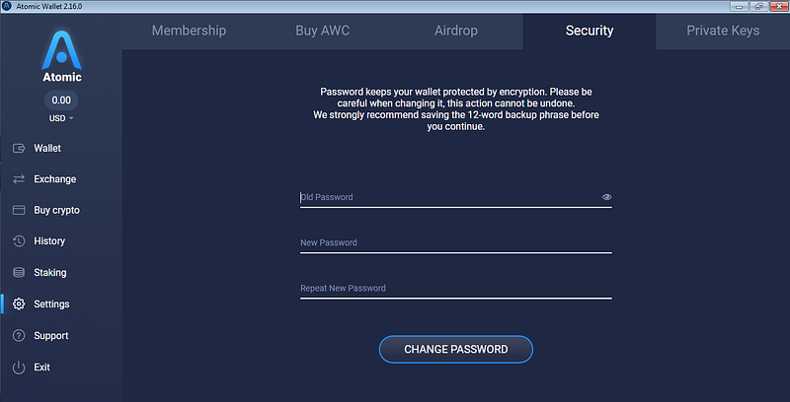Open the Buy AWC tab
Screen dimensions: 790x402
tap(323, 31)
